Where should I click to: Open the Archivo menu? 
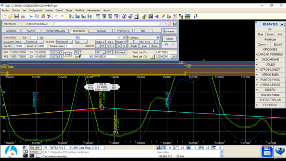(x=6, y=10)
